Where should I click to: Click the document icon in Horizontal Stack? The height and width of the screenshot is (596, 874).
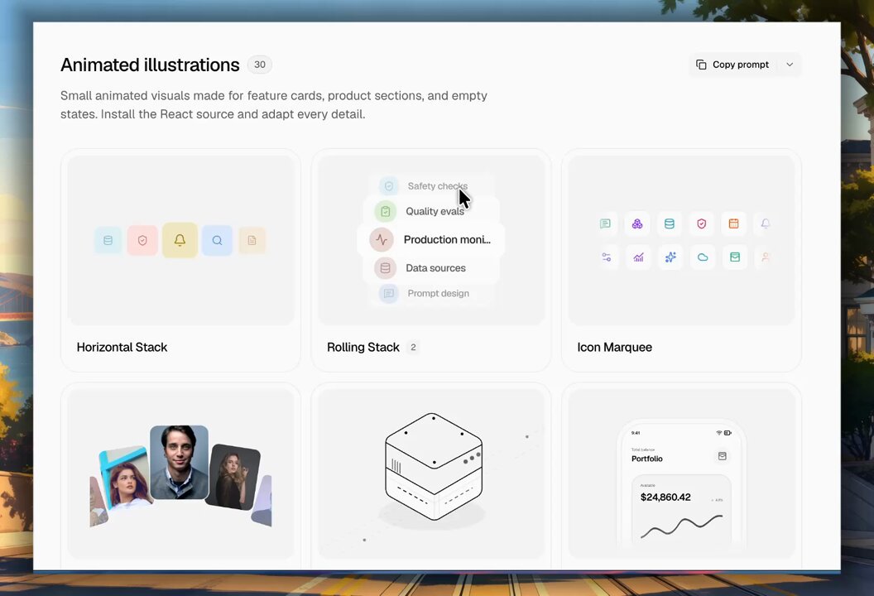[x=252, y=240]
